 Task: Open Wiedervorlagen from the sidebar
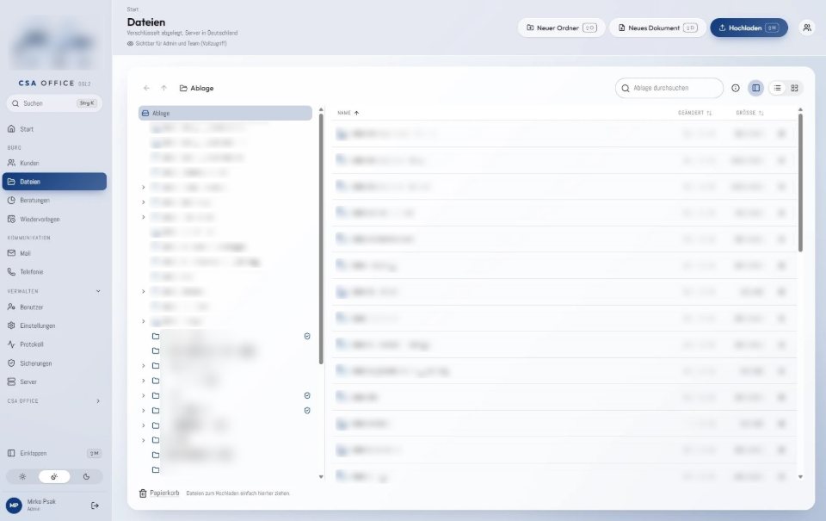click(x=54, y=219)
